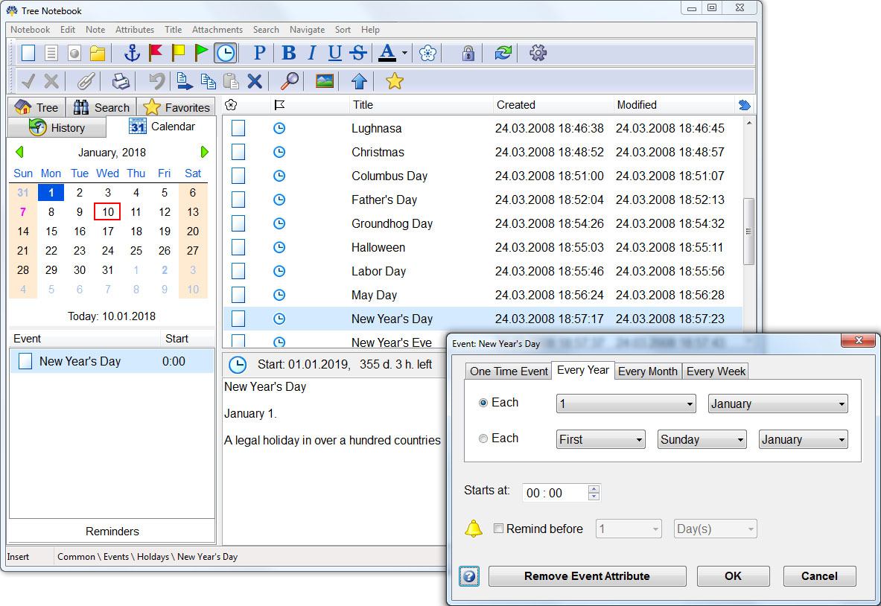
Task: Tick the checkbox in the Christmas row
Action: pos(238,152)
